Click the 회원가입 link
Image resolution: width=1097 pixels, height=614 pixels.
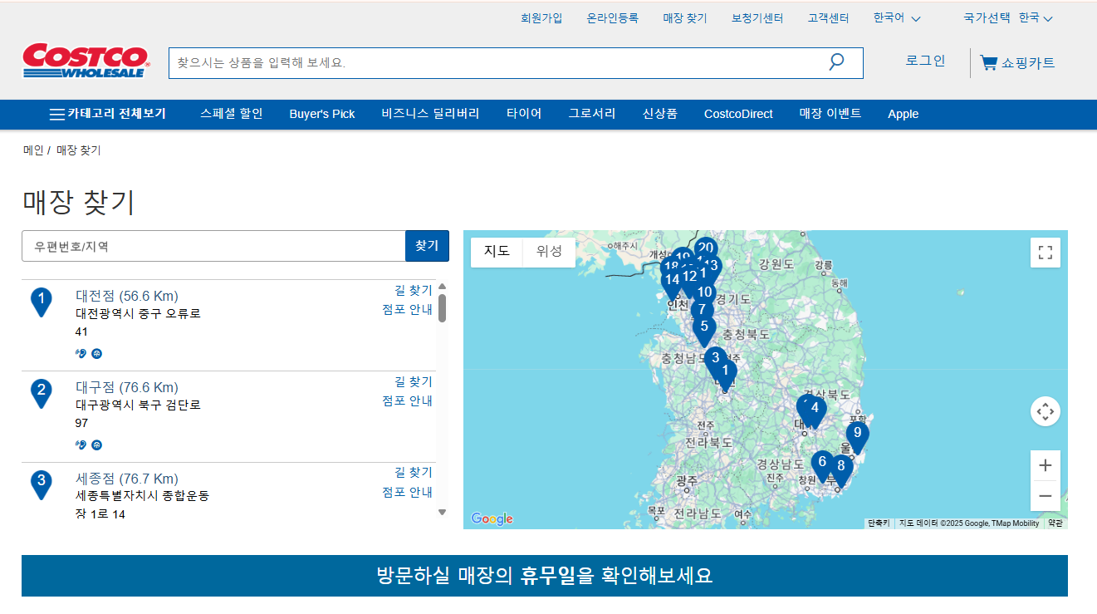[x=541, y=18]
